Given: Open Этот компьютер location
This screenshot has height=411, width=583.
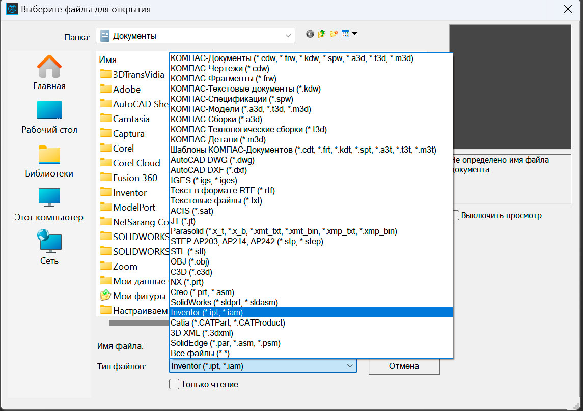Looking at the screenshot, I should pos(49,205).
